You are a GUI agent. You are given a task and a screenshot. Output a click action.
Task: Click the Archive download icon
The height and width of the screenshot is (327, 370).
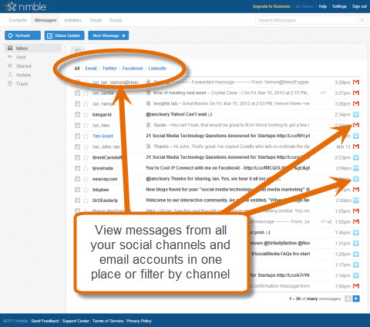[10, 75]
